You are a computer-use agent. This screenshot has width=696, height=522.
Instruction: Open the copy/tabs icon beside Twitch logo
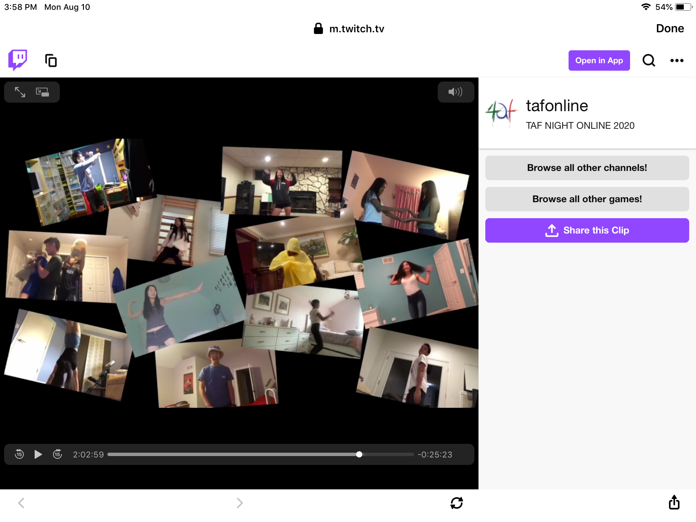point(51,60)
